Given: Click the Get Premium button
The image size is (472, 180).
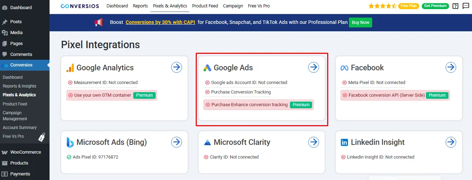Looking at the screenshot, I should (x=435, y=6).
